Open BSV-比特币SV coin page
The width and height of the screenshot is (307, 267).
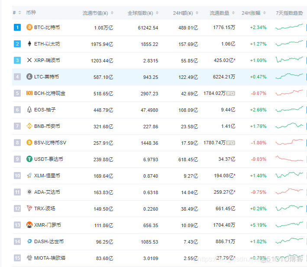pyautogui.click(x=50, y=143)
